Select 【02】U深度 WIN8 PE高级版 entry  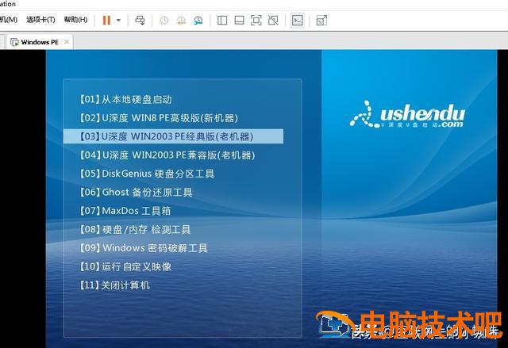click(x=158, y=118)
